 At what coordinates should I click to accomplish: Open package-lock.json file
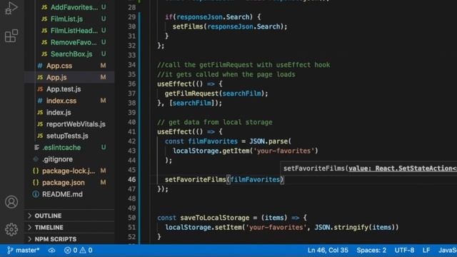click(69, 171)
